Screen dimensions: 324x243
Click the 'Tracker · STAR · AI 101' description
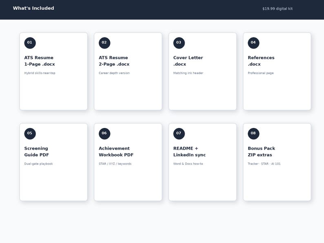coord(264,164)
